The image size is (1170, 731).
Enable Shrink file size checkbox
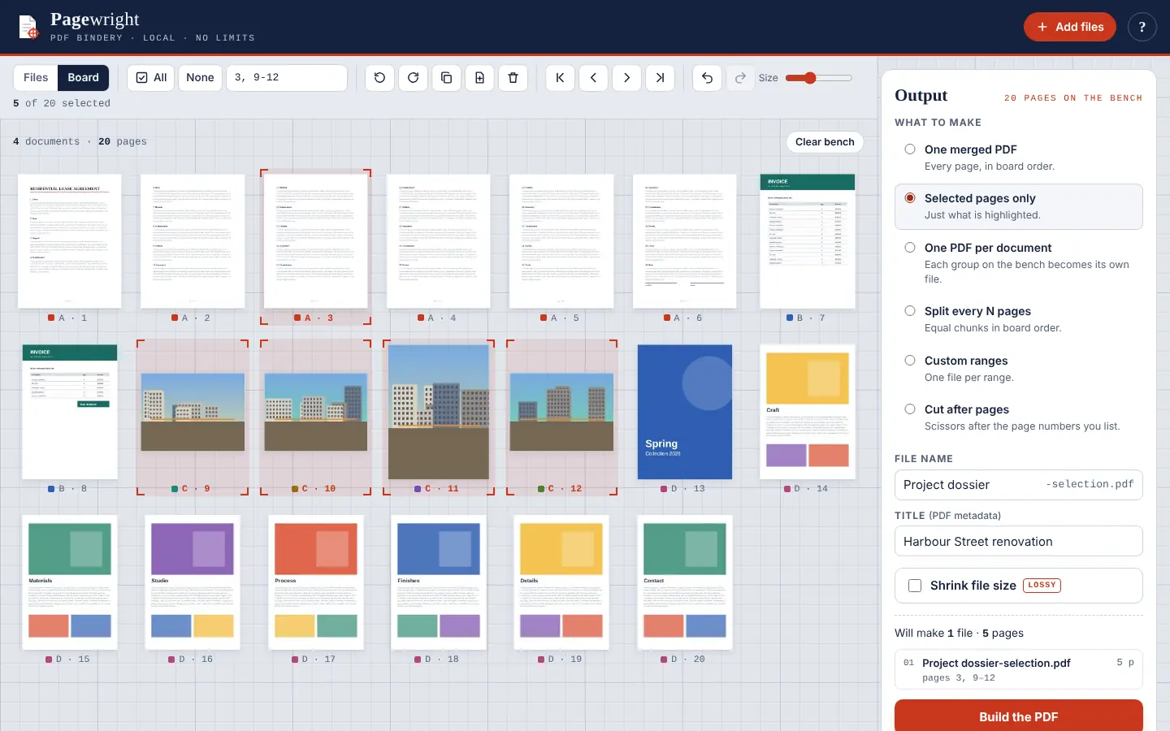(x=915, y=586)
